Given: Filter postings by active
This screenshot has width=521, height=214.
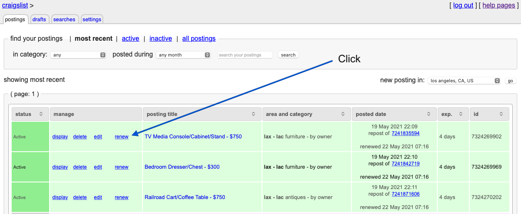Looking at the screenshot, I should pos(130,38).
